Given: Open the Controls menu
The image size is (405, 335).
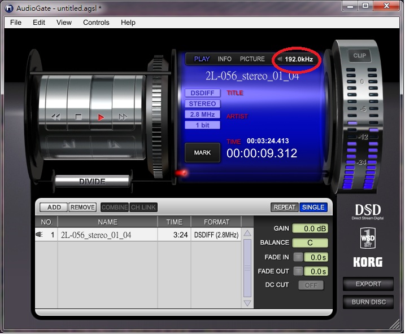Looking at the screenshot, I should [x=96, y=23].
